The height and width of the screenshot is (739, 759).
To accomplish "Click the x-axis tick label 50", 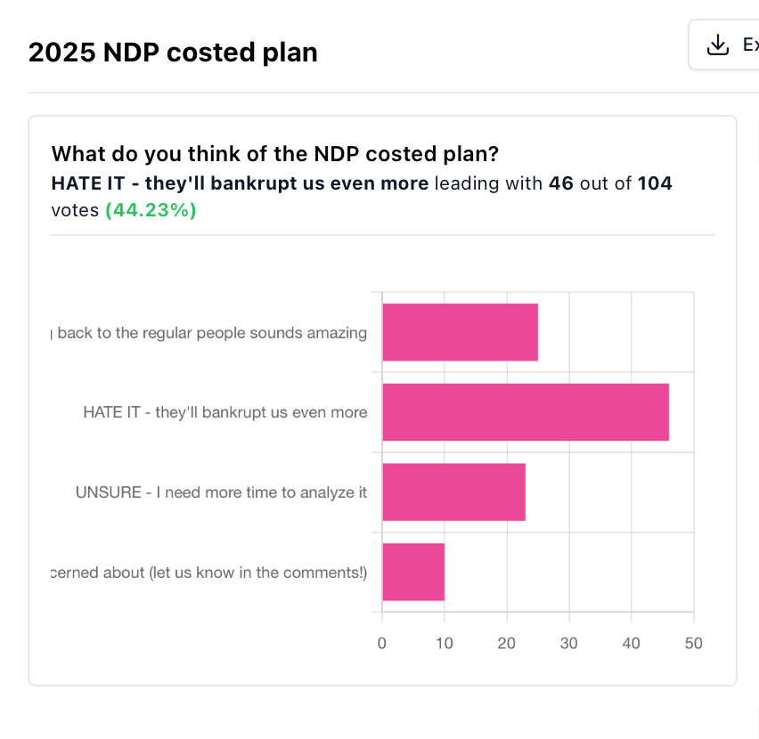I will tap(694, 643).
